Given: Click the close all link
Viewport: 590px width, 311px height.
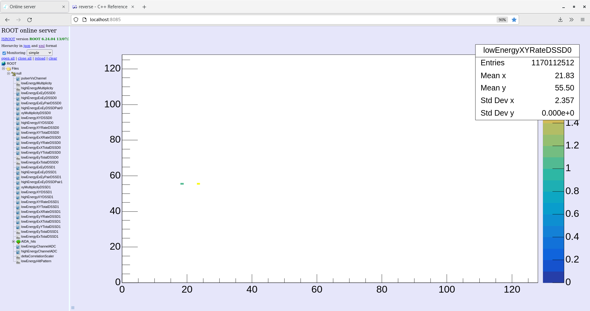Looking at the screenshot, I should coord(25,58).
